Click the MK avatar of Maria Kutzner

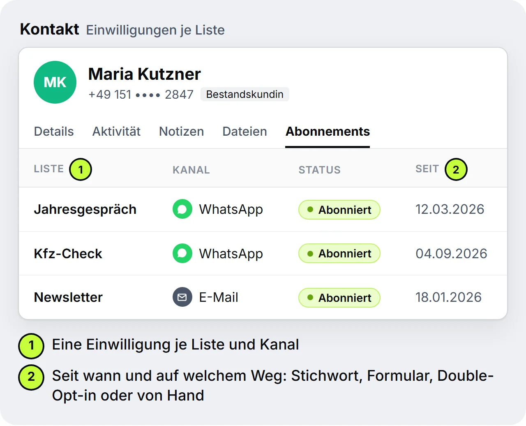[55, 82]
